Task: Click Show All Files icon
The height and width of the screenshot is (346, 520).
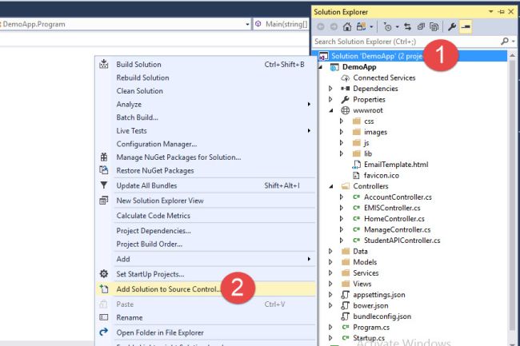Action: pyautogui.click(x=434, y=27)
